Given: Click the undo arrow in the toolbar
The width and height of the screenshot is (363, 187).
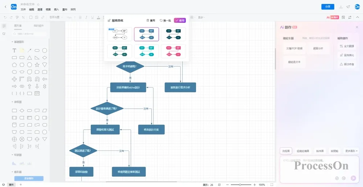Looking at the screenshot, I should 5,17.
